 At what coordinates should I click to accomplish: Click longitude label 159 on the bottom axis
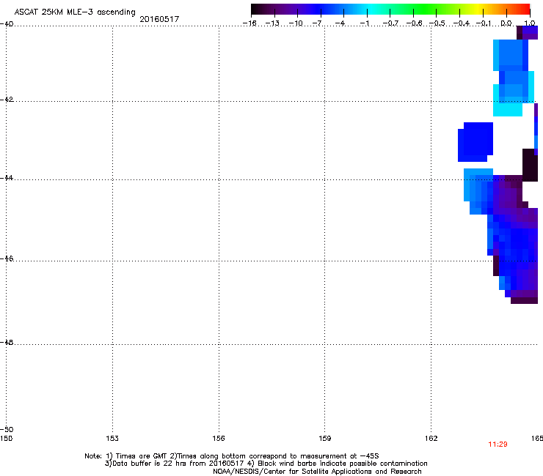(325, 439)
